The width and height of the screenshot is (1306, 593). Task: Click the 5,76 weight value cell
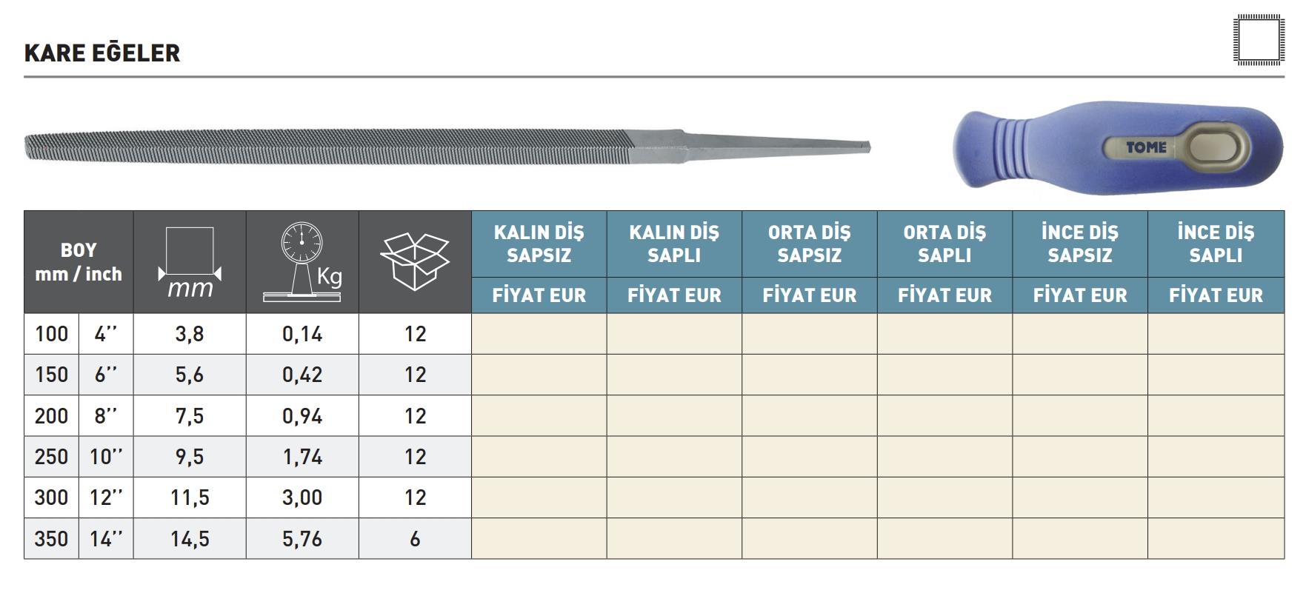click(302, 538)
